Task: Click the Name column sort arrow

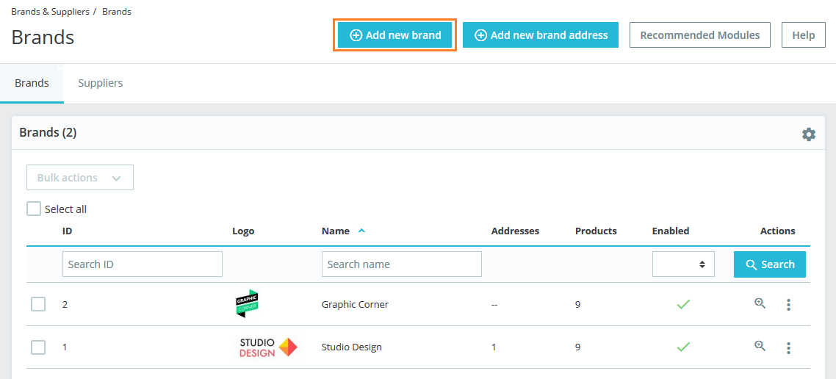Action: 361,231
